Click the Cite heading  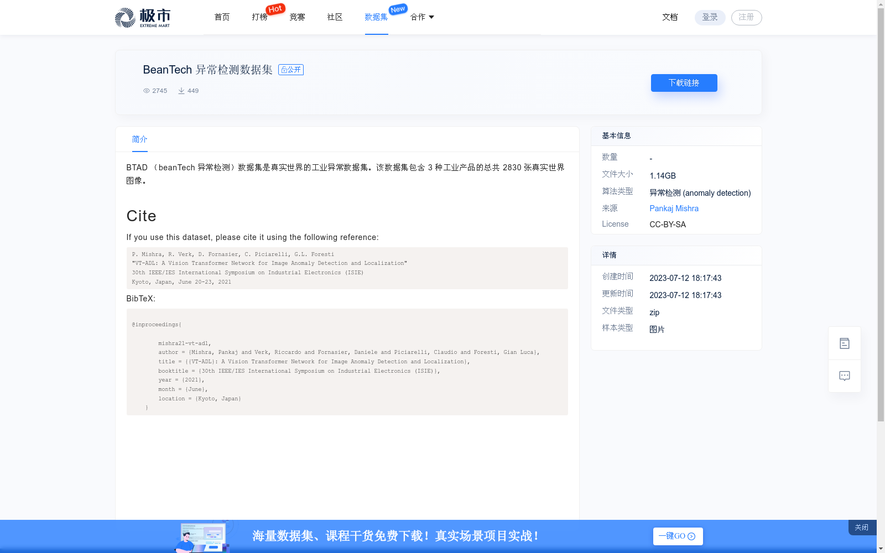click(141, 216)
